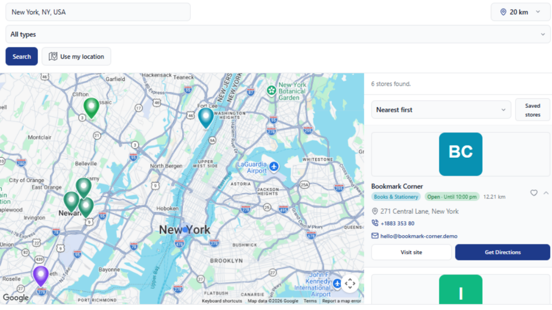Click the blue Search button
552x310 pixels.
click(x=22, y=56)
